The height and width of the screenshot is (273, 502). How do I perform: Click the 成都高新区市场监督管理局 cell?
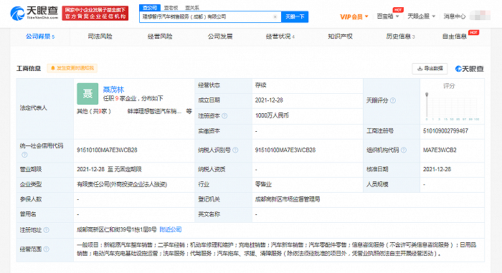(287, 199)
